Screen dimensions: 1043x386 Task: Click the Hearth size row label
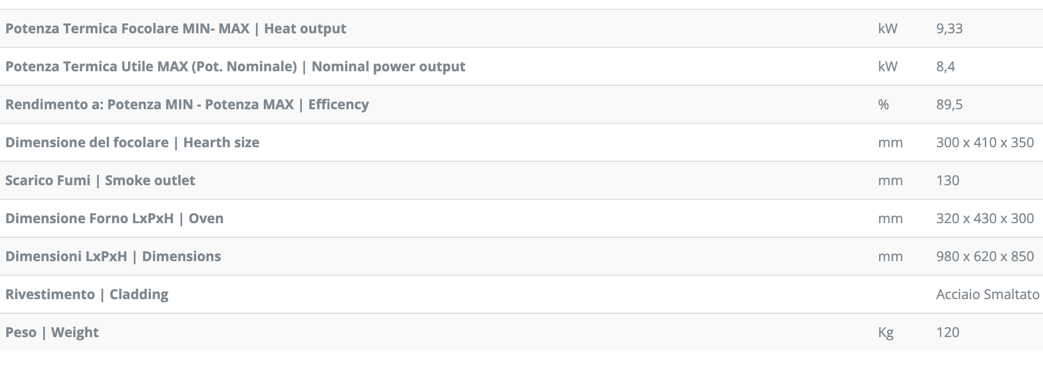pos(132,143)
